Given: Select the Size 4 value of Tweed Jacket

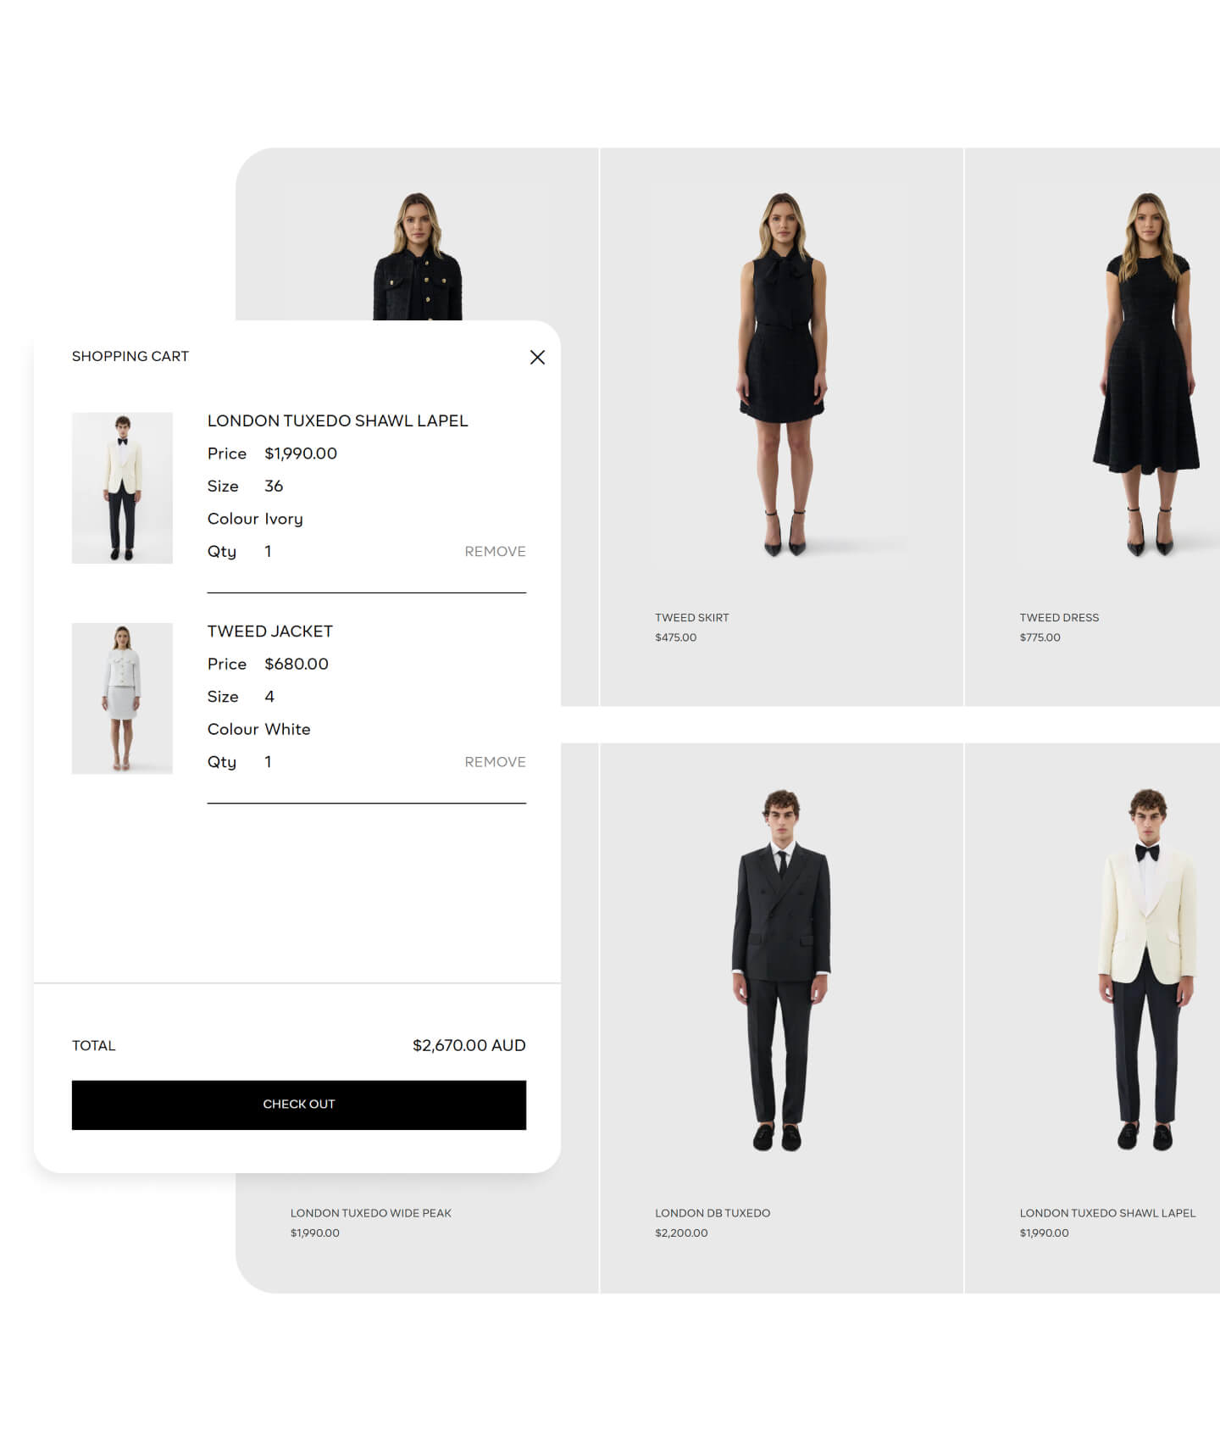Looking at the screenshot, I should (269, 697).
